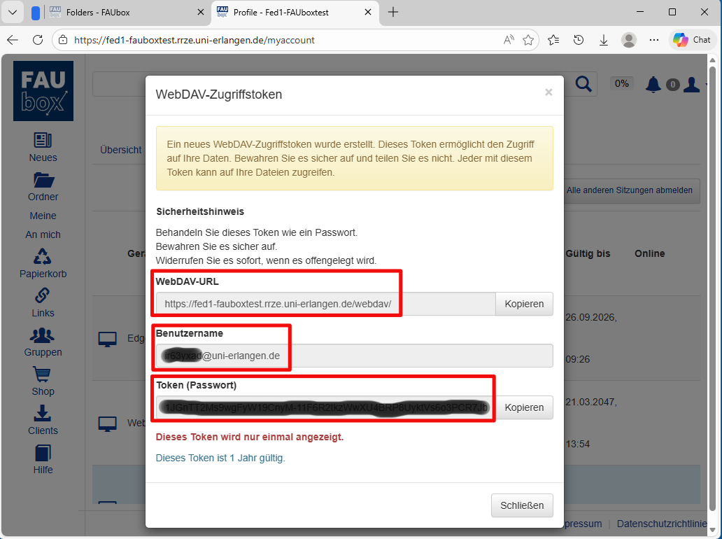Click the notification bell icon
Image resolution: width=722 pixels, height=539 pixels.
653,85
